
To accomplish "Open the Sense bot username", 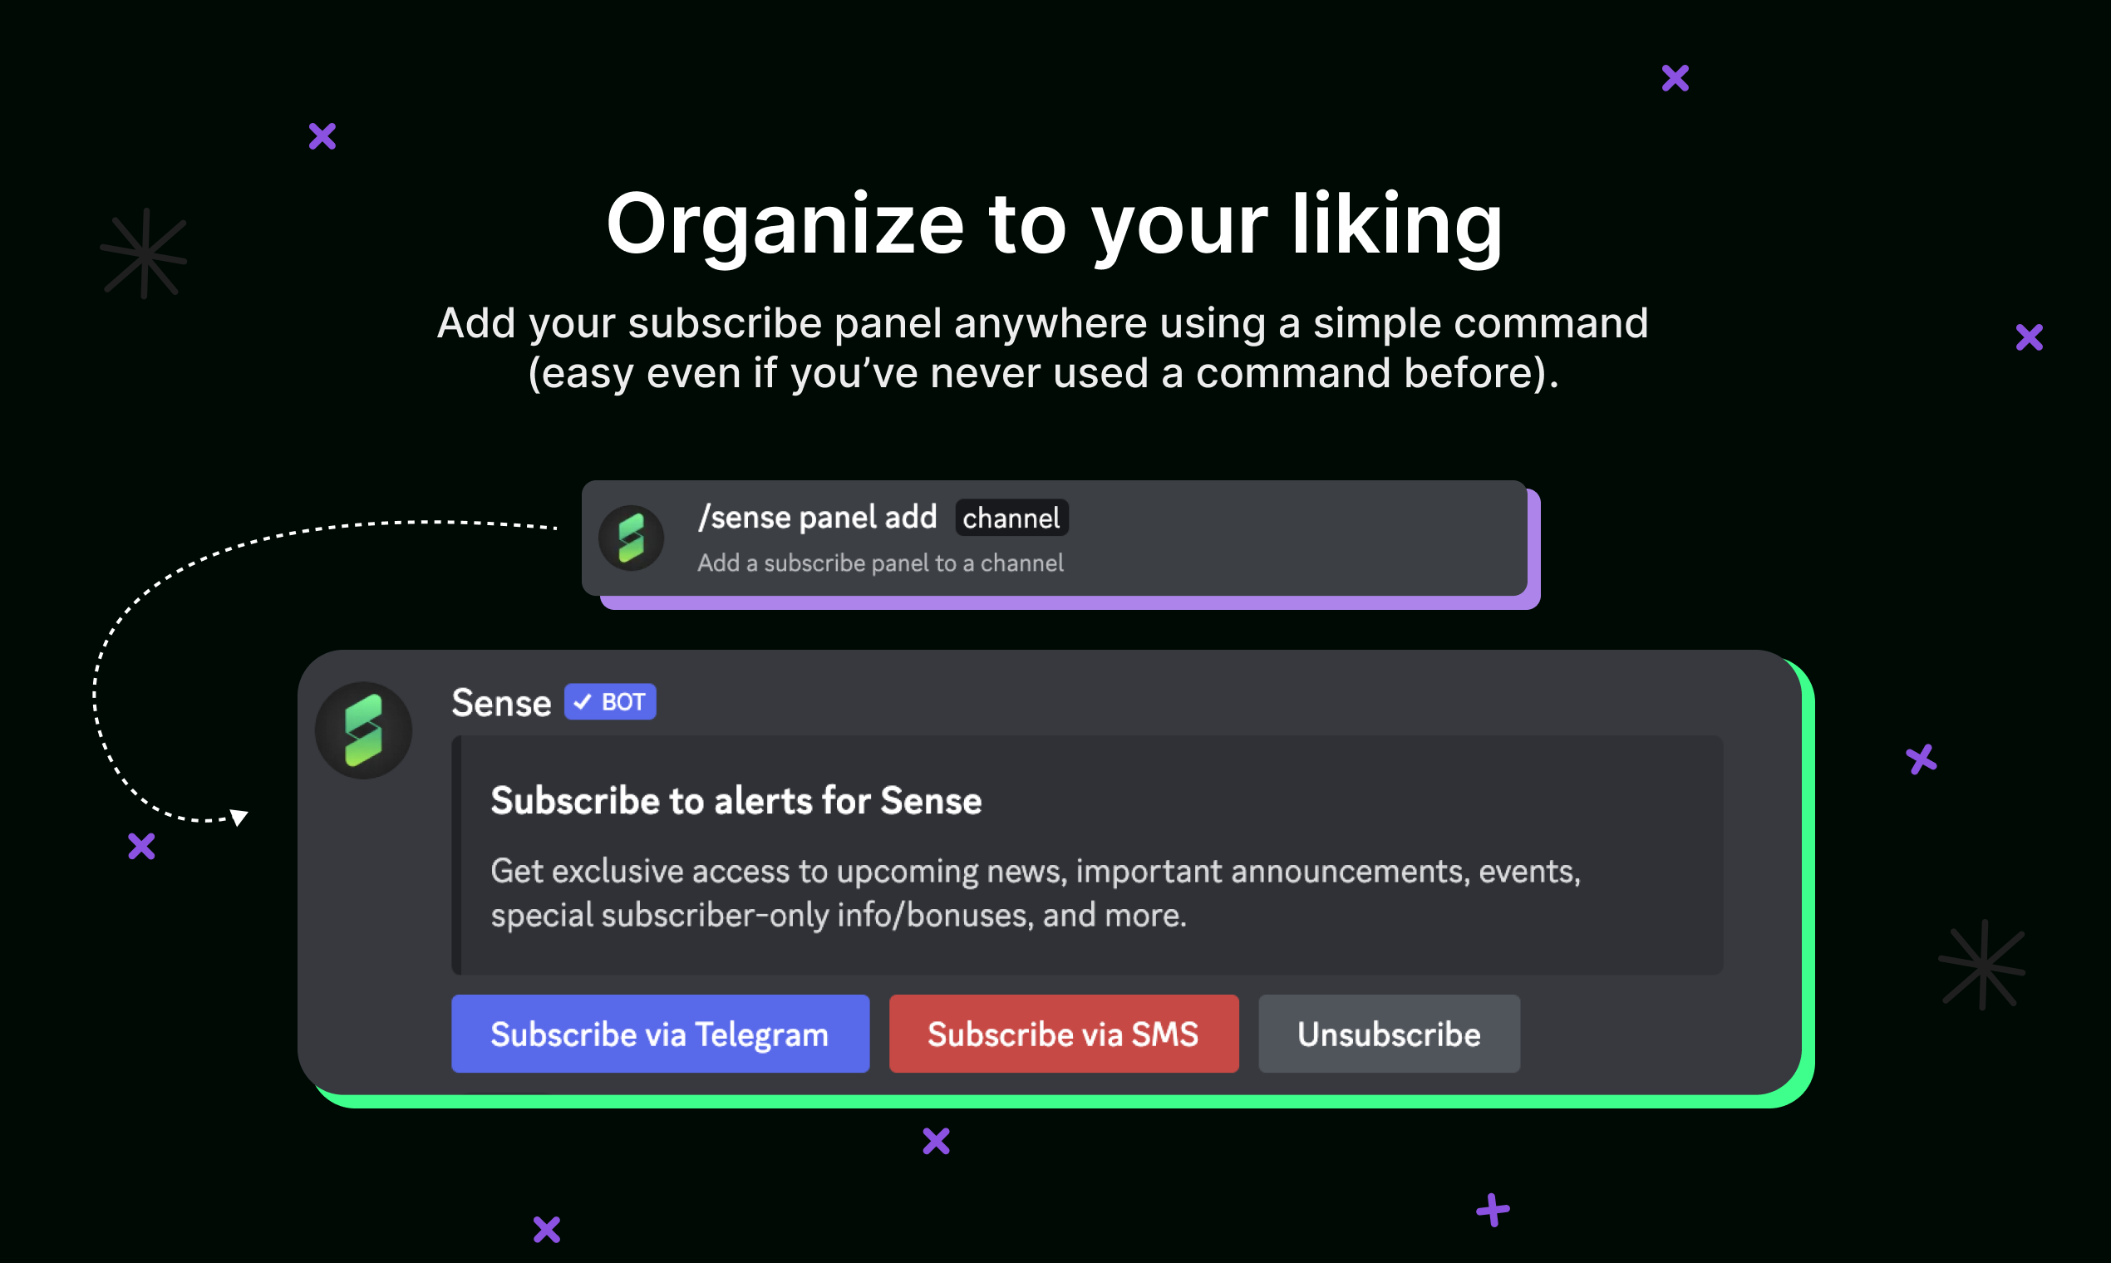I will click(501, 703).
